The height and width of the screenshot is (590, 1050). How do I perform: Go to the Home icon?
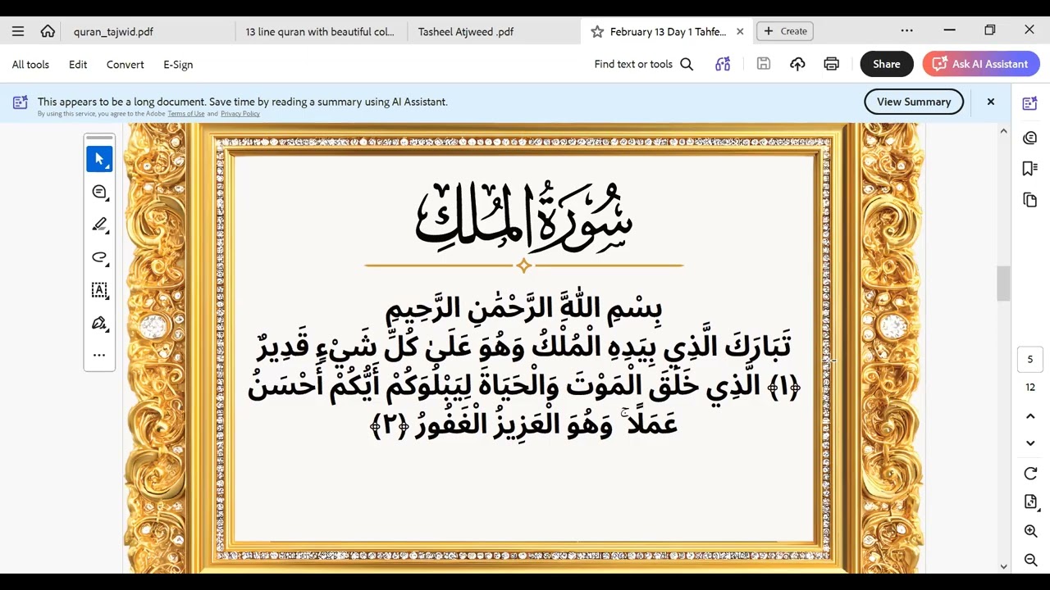click(x=48, y=31)
